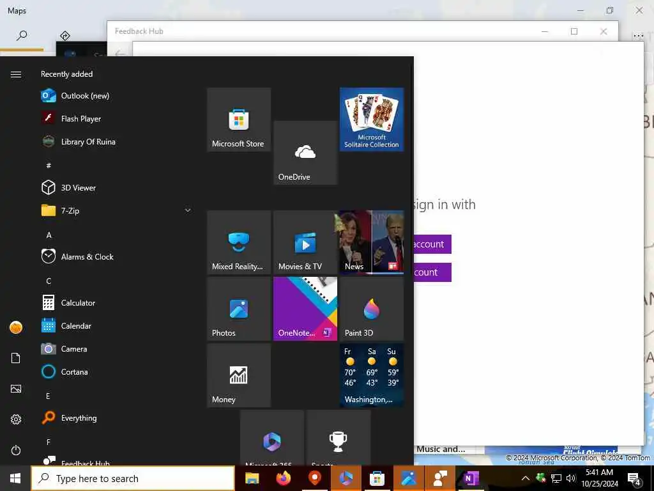The height and width of the screenshot is (491, 654).
Task: Jump to letter A section header
Action: [x=49, y=235]
